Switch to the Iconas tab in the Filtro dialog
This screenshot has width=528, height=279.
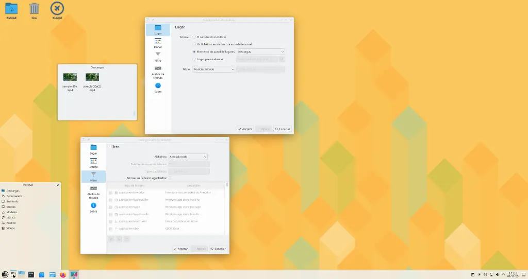tap(93, 163)
